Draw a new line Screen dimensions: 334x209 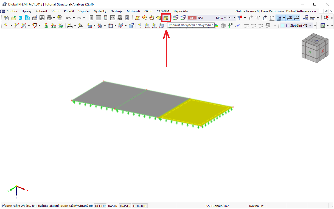[x=16, y=25]
